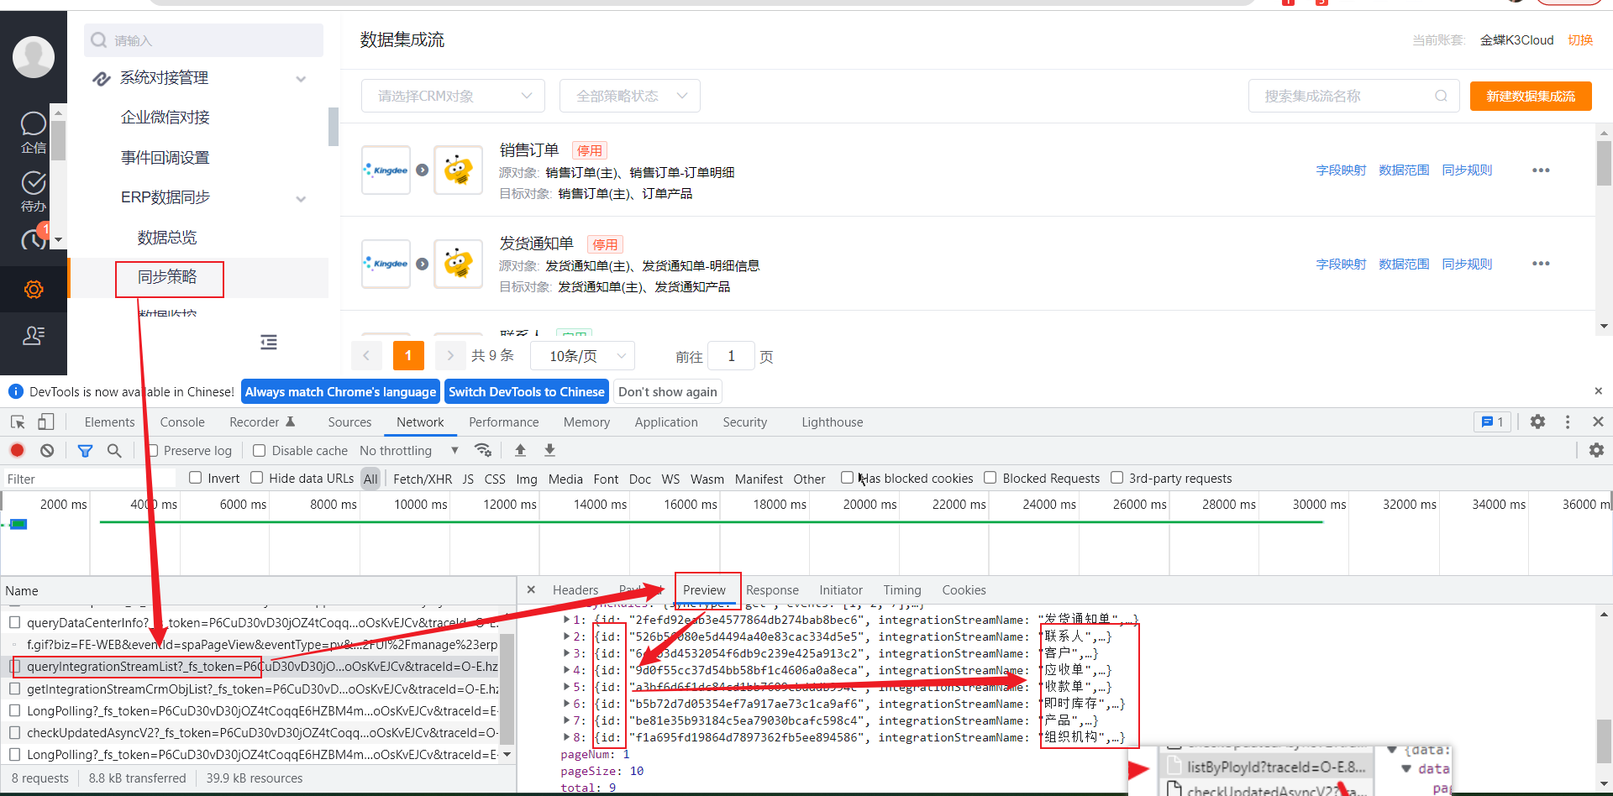Check the getIntegrationStreamCrmObjList request checkbox

click(x=15, y=689)
